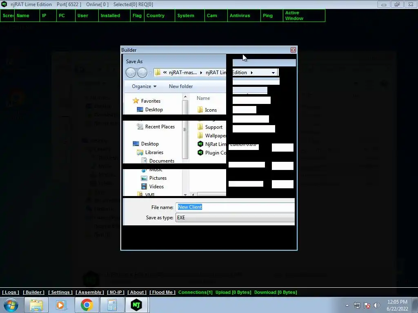The height and width of the screenshot is (313, 418).
Task: Click the Cam column header
Action: 216,15
